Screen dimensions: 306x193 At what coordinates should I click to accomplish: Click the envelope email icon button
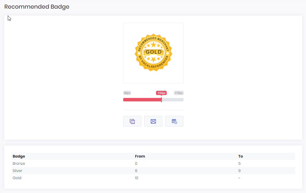pyautogui.click(x=153, y=121)
